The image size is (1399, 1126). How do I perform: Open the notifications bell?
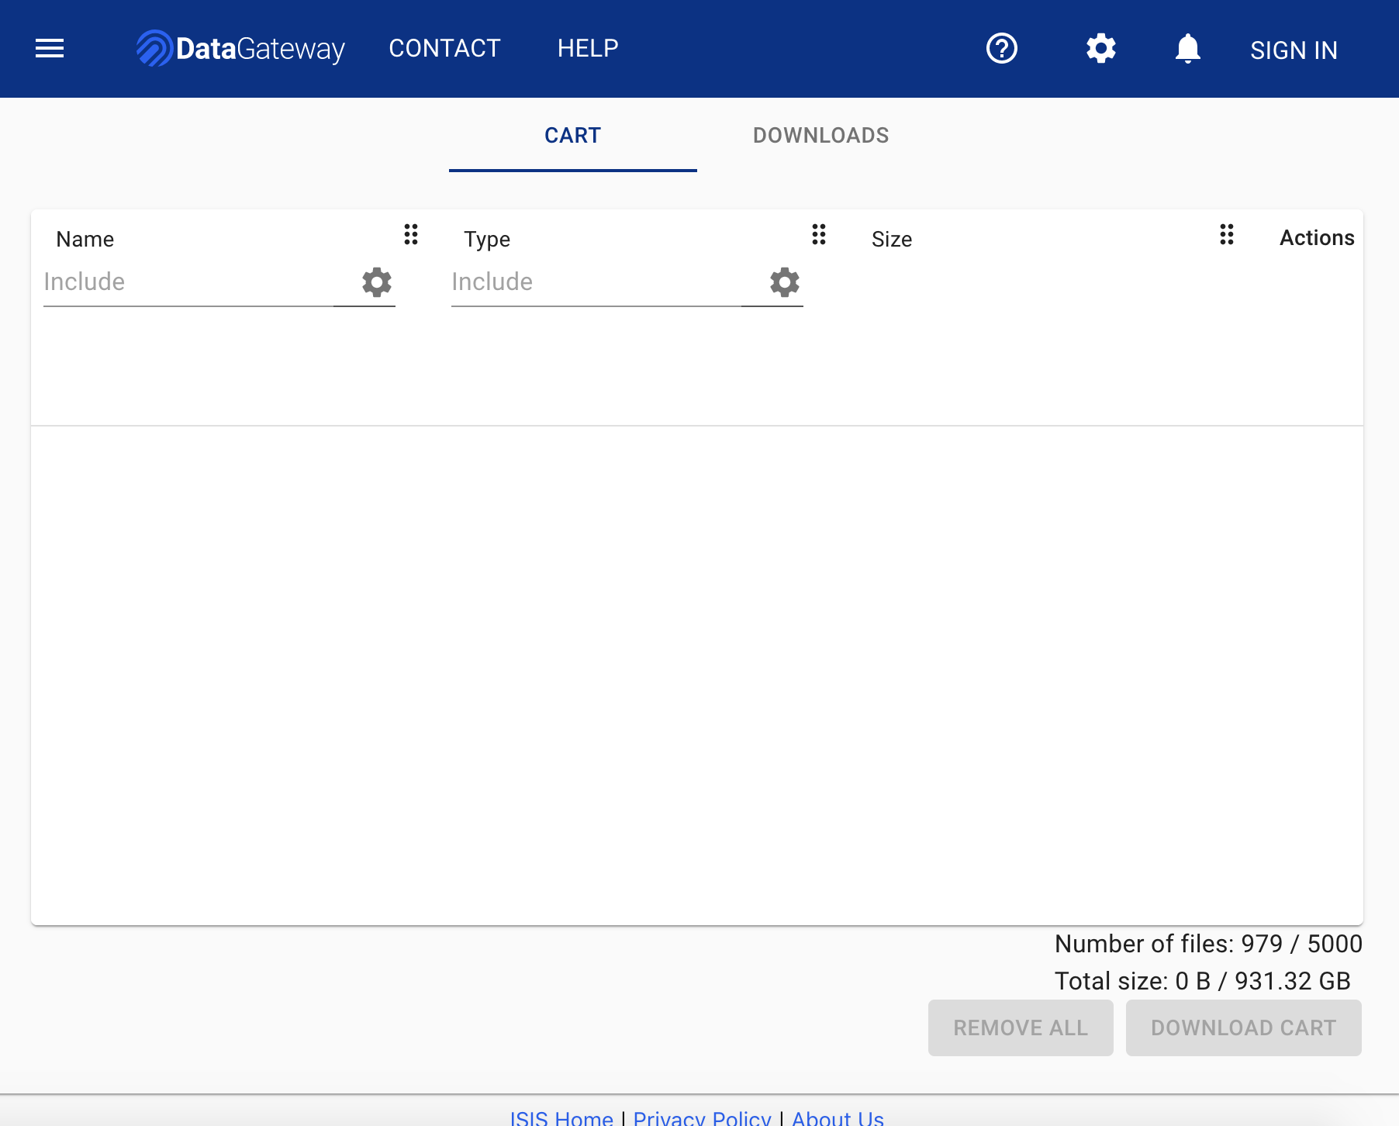(x=1187, y=48)
